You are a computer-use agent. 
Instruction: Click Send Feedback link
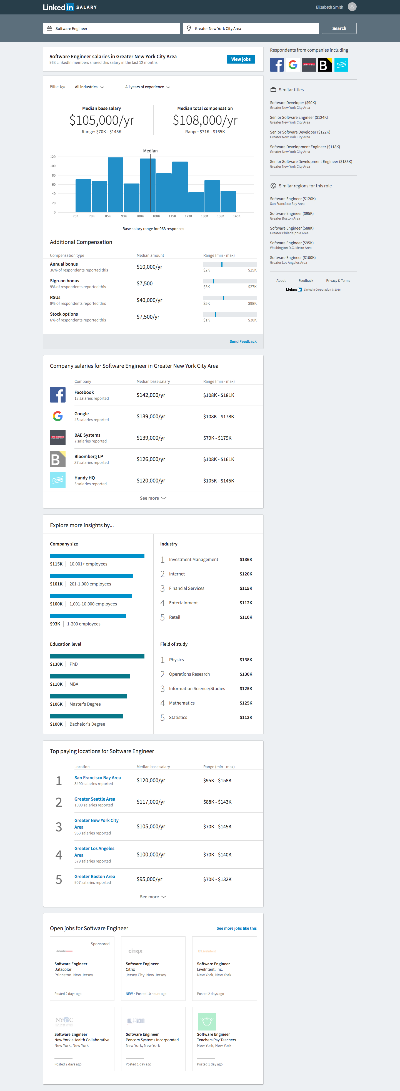pyautogui.click(x=243, y=341)
